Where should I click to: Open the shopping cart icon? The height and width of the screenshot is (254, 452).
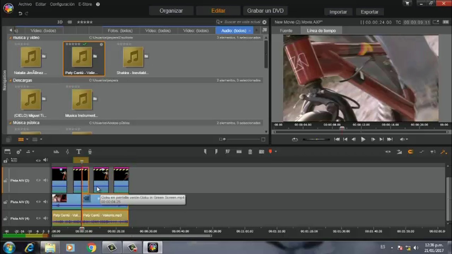tap(408, 4)
